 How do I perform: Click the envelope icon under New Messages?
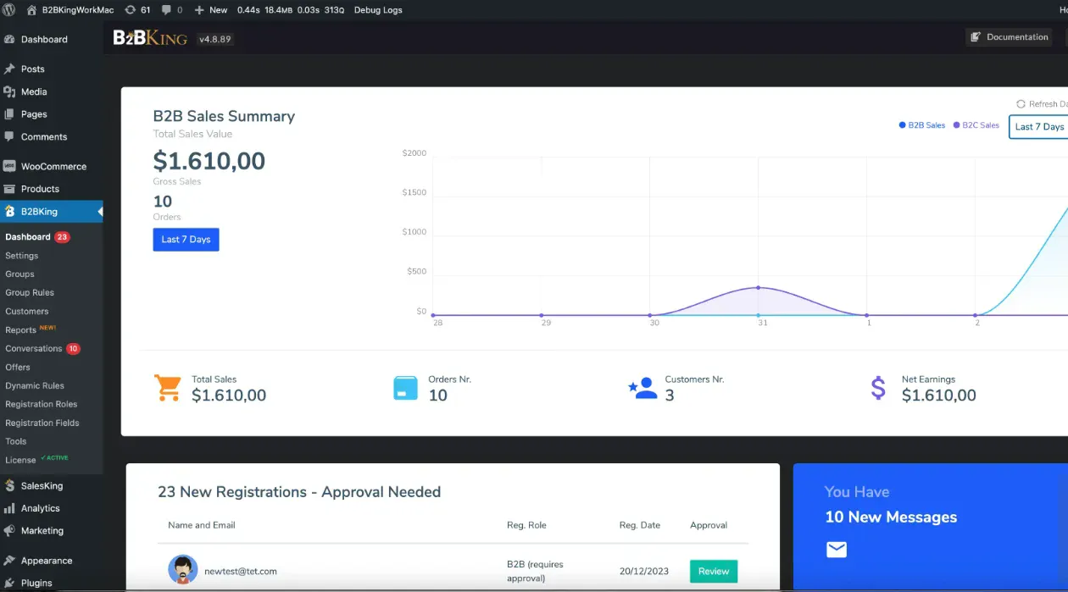pyautogui.click(x=837, y=550)
